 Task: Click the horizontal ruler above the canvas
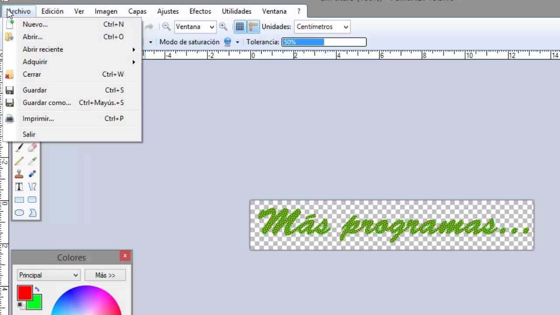click(x=351, y=55)
